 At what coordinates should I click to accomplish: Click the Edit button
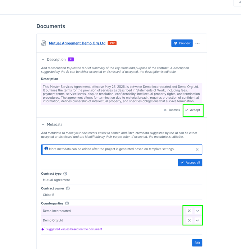(x=197, y=243)
